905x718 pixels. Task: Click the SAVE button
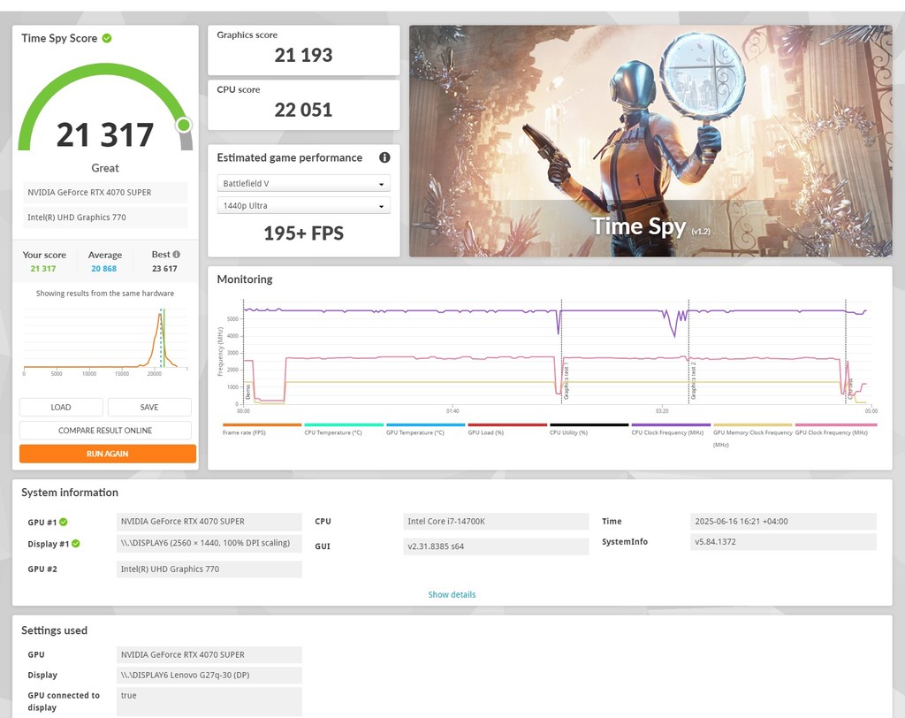149,408
